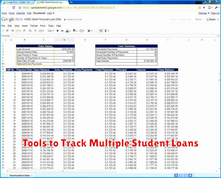
Task: Expand the paste options arrow
Action: [20, 31]
